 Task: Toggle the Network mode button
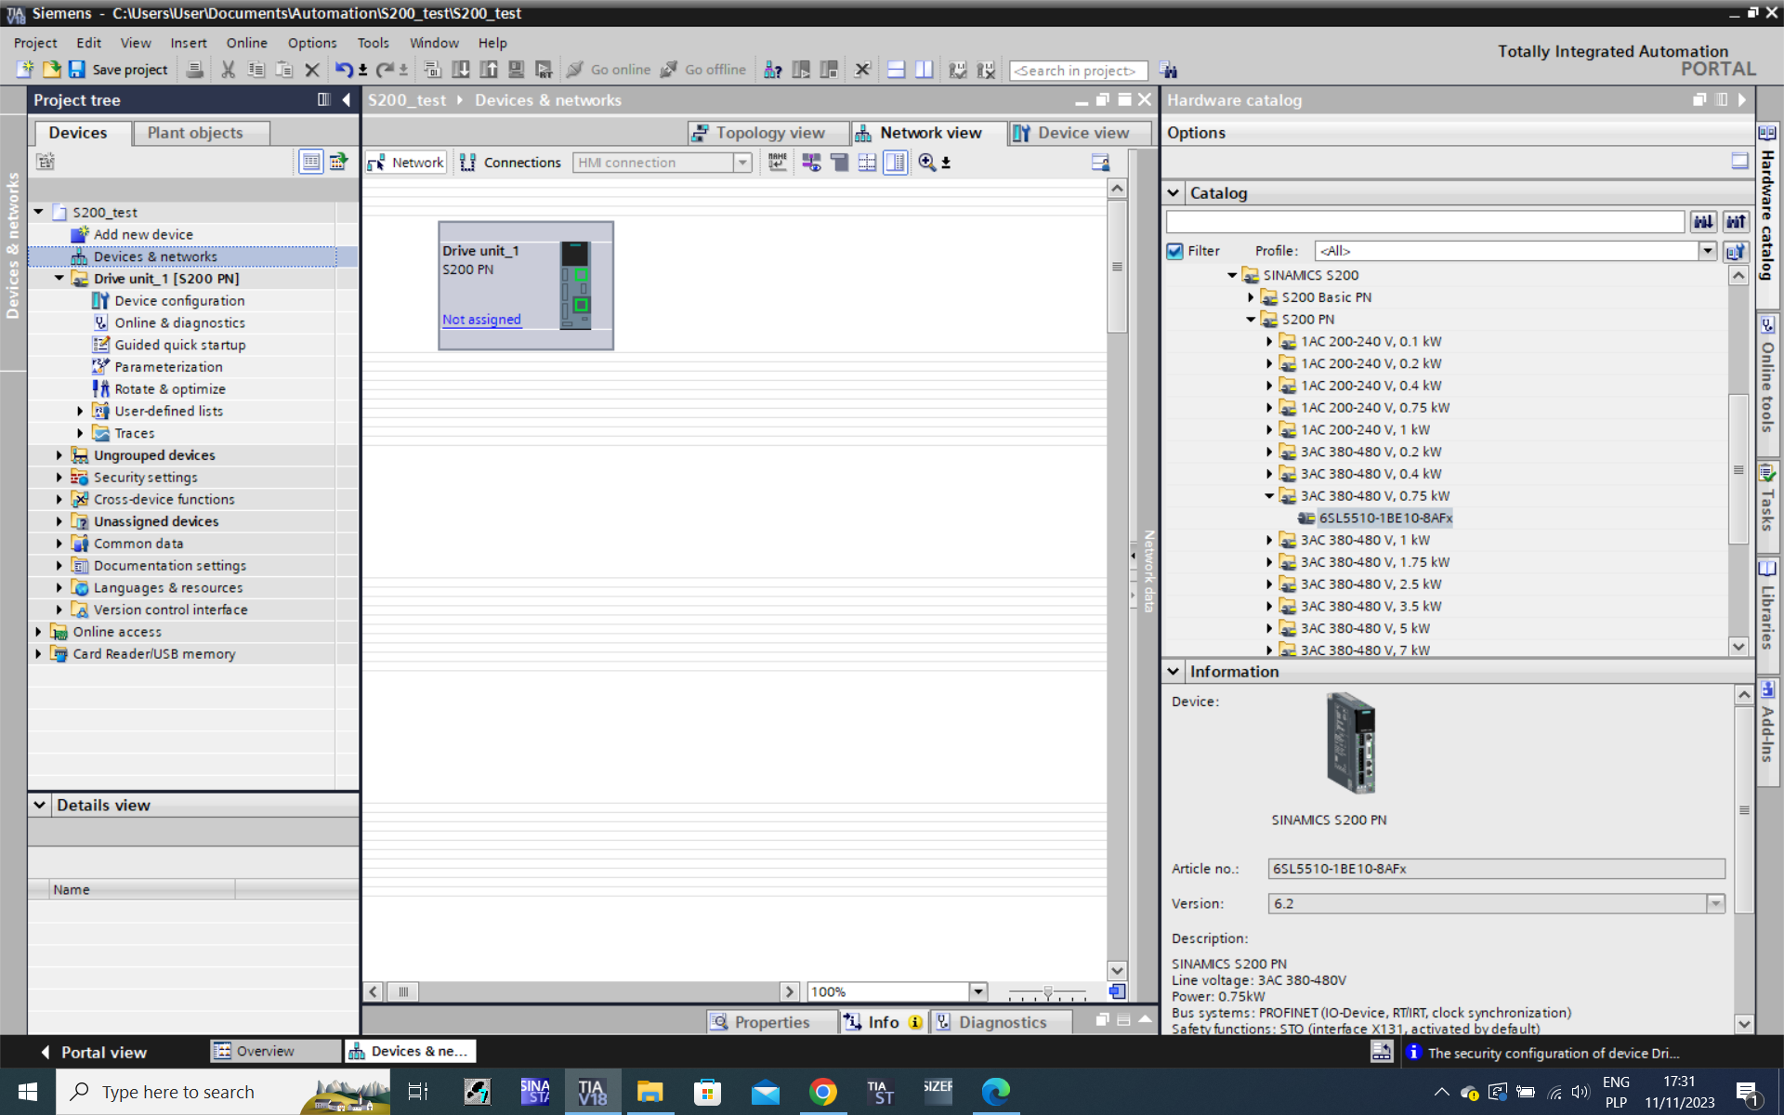(406, 163)
